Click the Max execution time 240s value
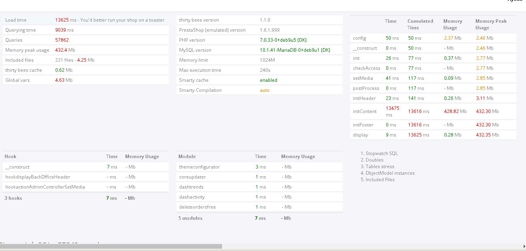Viewport: 526px width, 251px height. tap(265, 70)
